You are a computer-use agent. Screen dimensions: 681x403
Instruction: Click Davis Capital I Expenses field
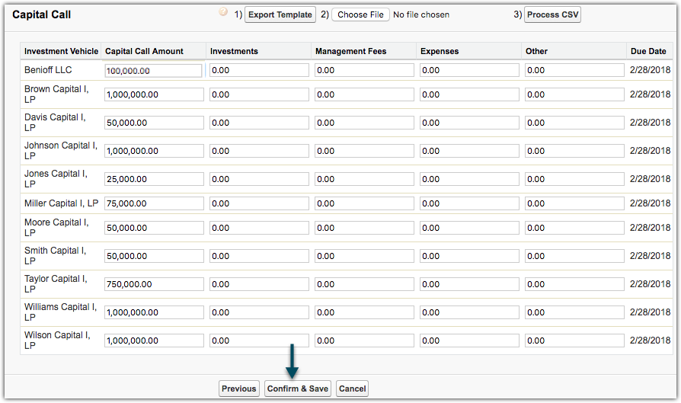(x=469, y=123)
